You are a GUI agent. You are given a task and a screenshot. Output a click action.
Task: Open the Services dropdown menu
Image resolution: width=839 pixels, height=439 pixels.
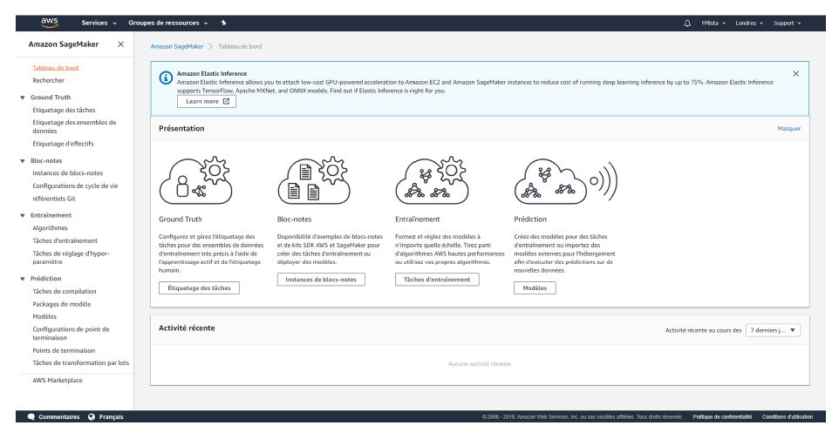point(99,22)
